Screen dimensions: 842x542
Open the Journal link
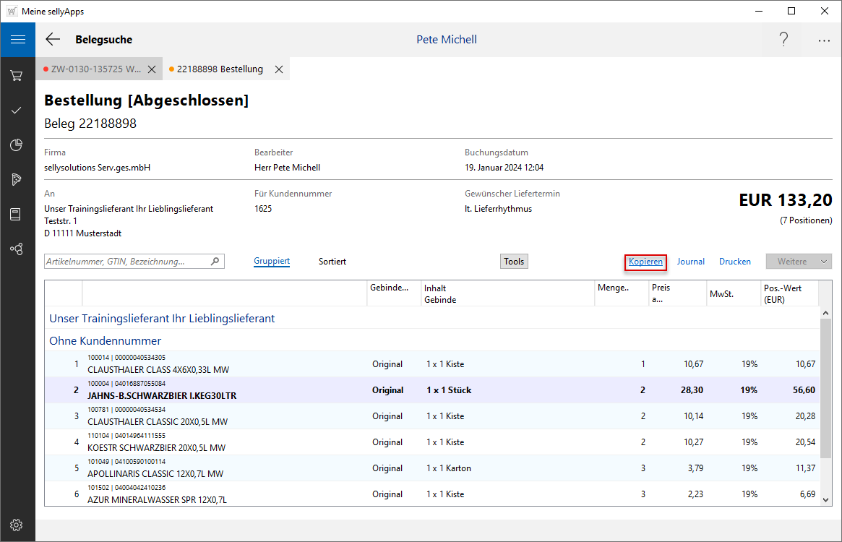pos(690,262)
